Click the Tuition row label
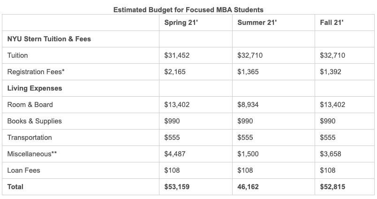Viewport: 377px width, 199px height. [18, 55]
